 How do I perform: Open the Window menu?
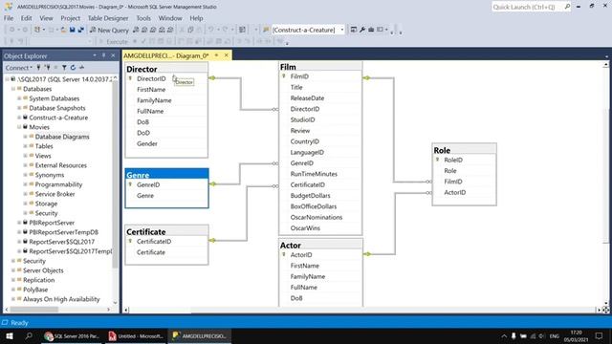point(170,18)
